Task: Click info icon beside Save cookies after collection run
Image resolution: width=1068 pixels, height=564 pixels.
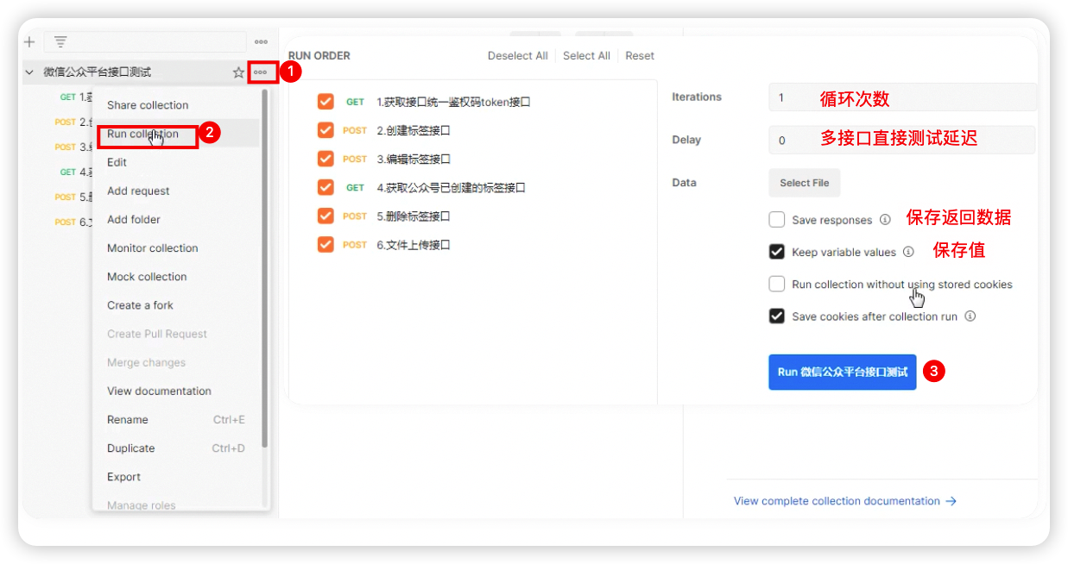Action: (x=970, y=316)
